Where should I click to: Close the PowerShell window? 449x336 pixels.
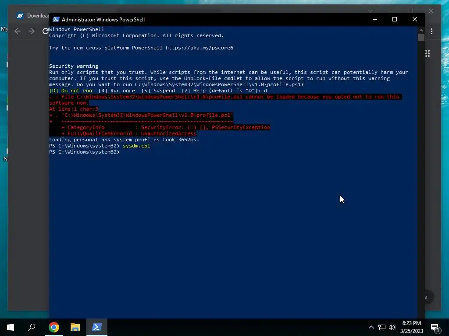click(415, 19)
